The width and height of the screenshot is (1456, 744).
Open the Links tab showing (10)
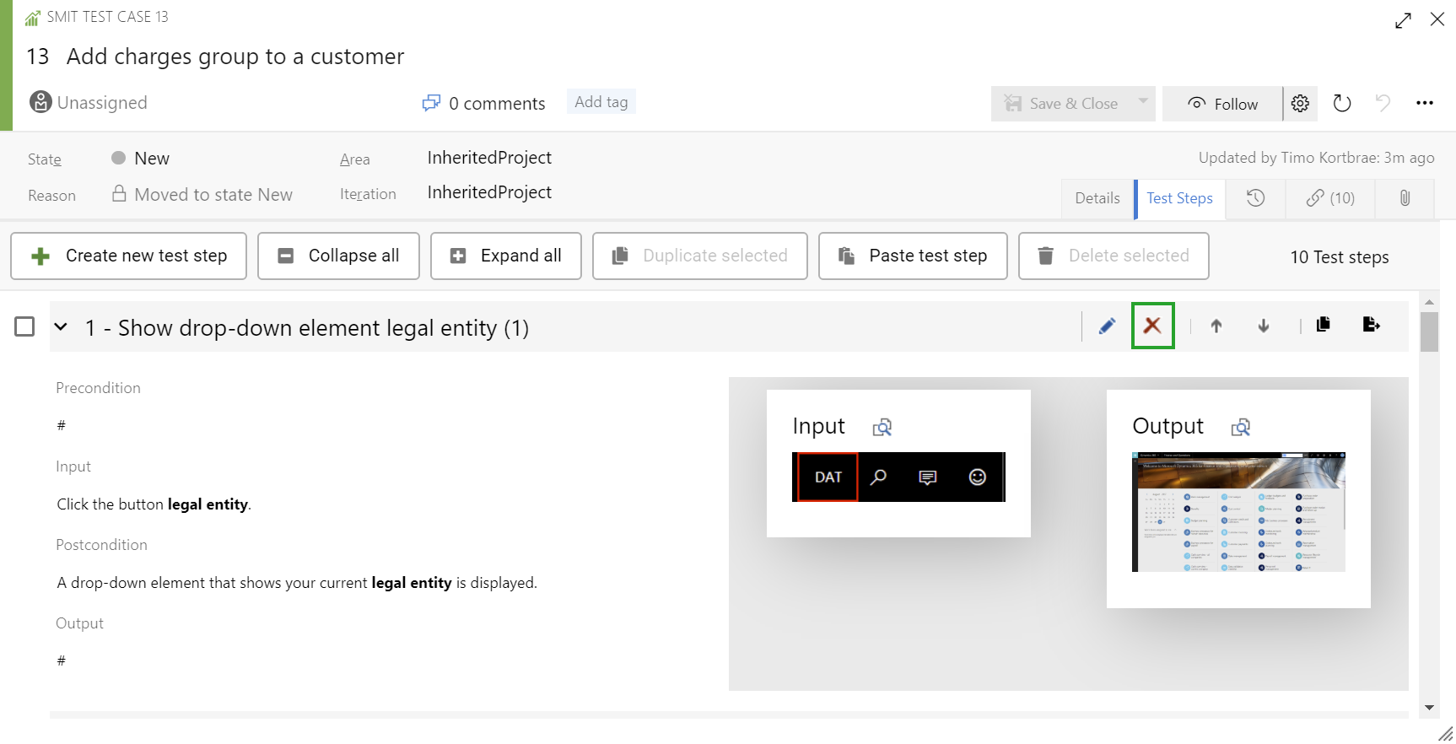1330,198
